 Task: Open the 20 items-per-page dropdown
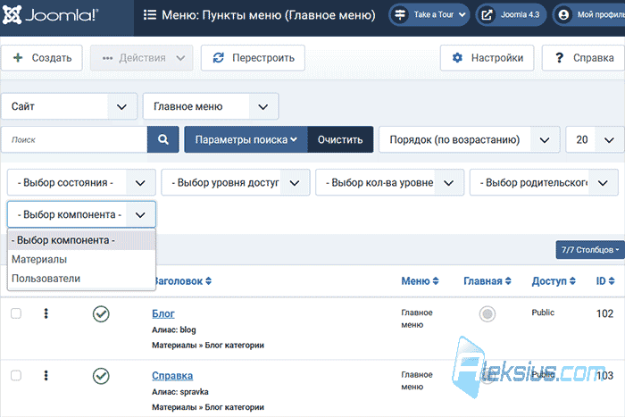596,139
